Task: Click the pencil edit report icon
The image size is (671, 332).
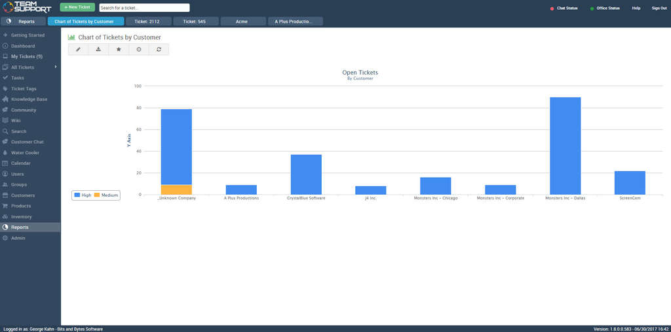Action: click(78, 50)
